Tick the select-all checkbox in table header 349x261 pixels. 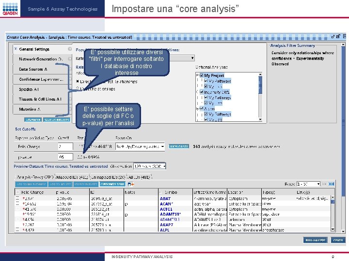17,192
